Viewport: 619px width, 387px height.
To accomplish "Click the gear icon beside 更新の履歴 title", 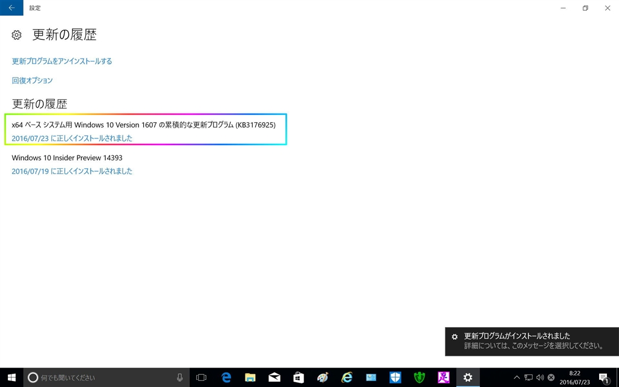I will click(x=16, y=35).
